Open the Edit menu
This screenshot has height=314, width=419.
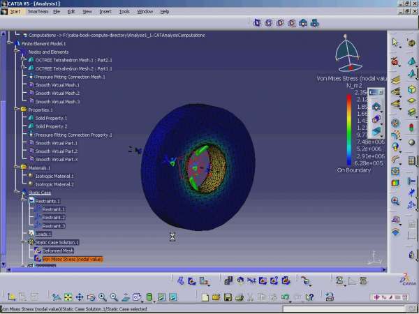(x=71, y=11)
